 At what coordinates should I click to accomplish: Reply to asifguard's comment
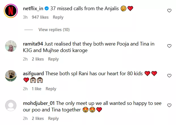click(x=51, y=89)
